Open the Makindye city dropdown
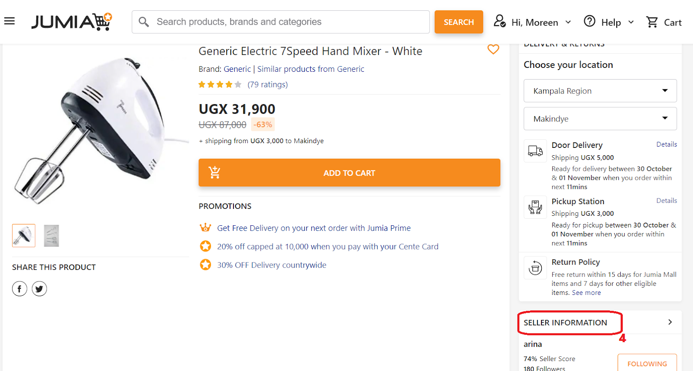Screen dimensions: 693x371 (600, 118)
